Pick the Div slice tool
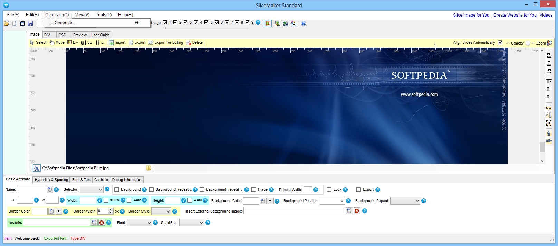Screen dimensions: 558x246 pos(73,42)
